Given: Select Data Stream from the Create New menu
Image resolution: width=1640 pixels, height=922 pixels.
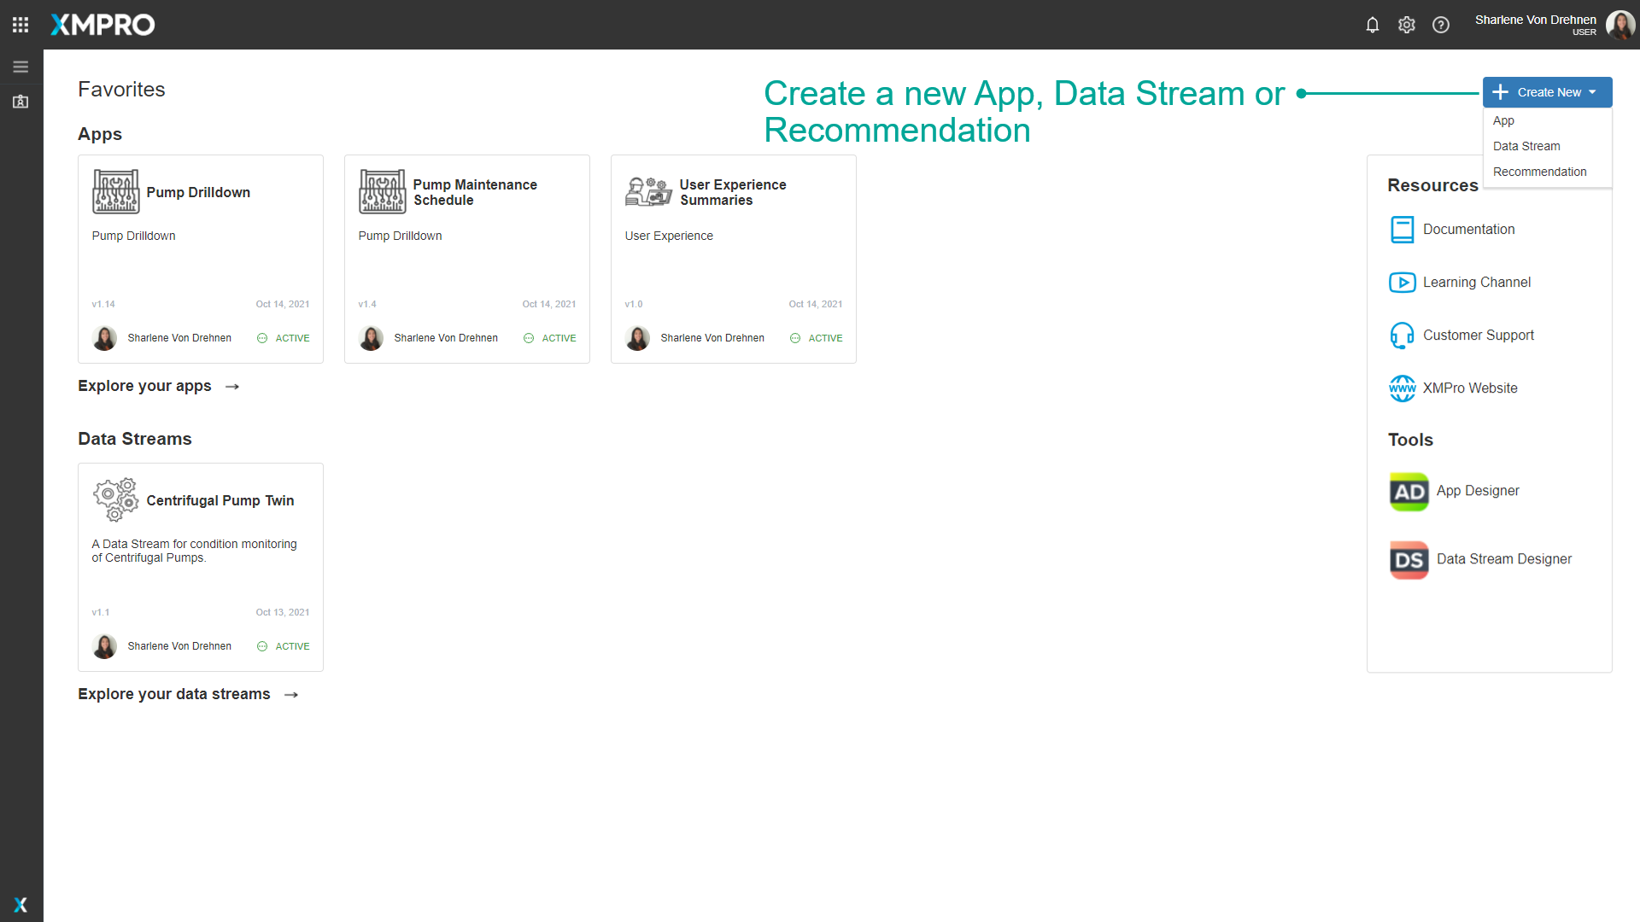Looking at the screenshot, I should [1526, 146].
